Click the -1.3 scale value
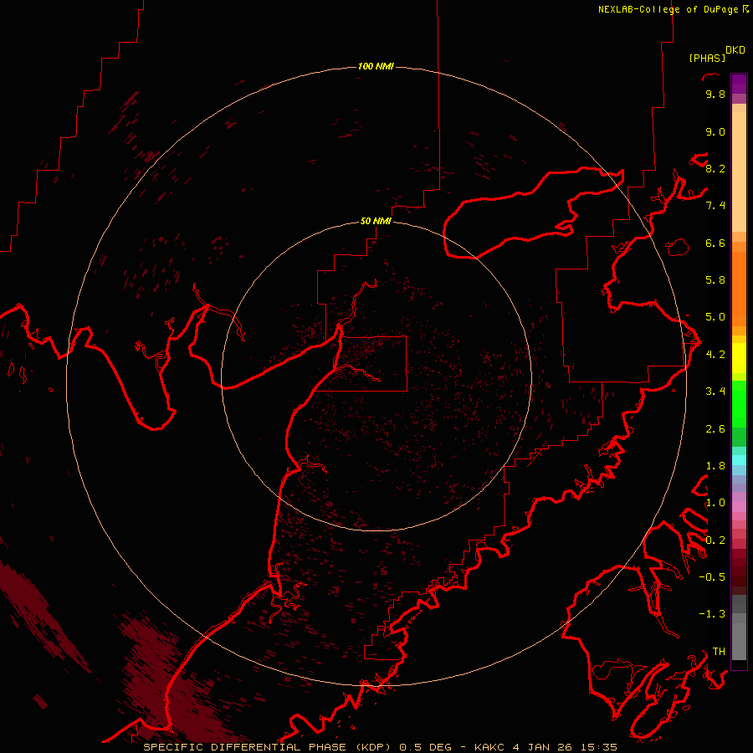Image resolution: width=753 pixels, height=753 pixels. [712, 614]
